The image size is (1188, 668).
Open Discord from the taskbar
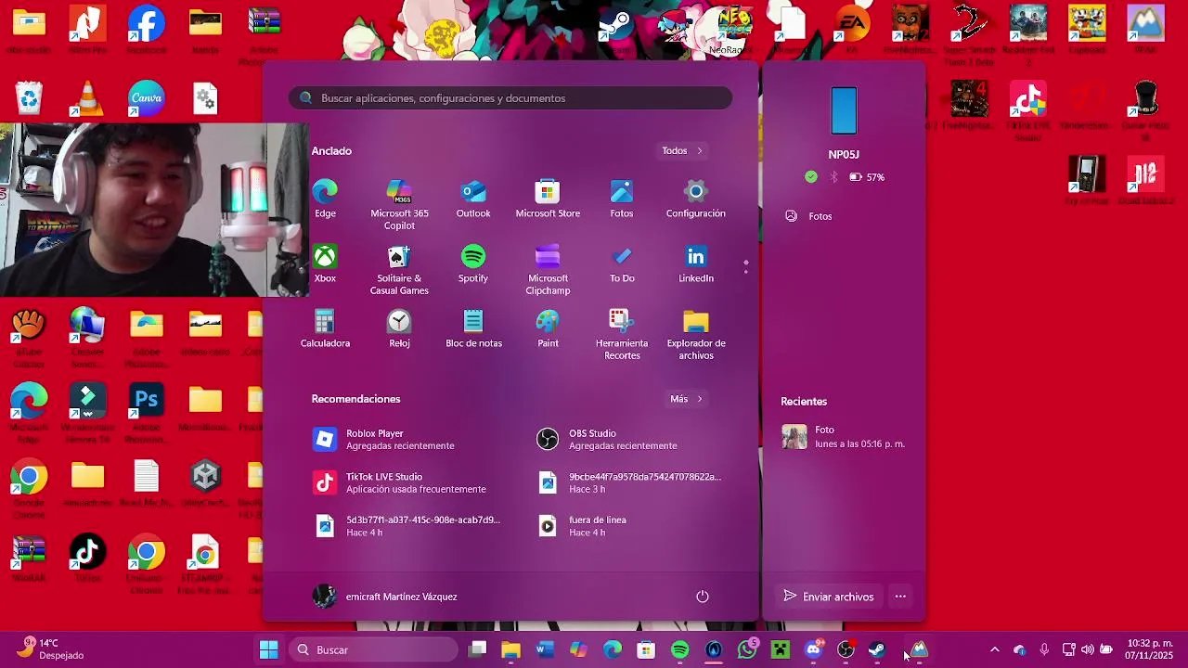pyautogui.click(x=814, y=649)
